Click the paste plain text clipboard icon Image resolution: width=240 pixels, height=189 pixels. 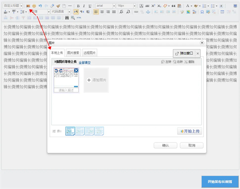click(180, 6)
